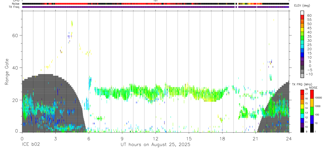This screenshot has width=325, height=150.
Task: Click the purple TX Freq strip above the plot
Action: tap(155, 7)
